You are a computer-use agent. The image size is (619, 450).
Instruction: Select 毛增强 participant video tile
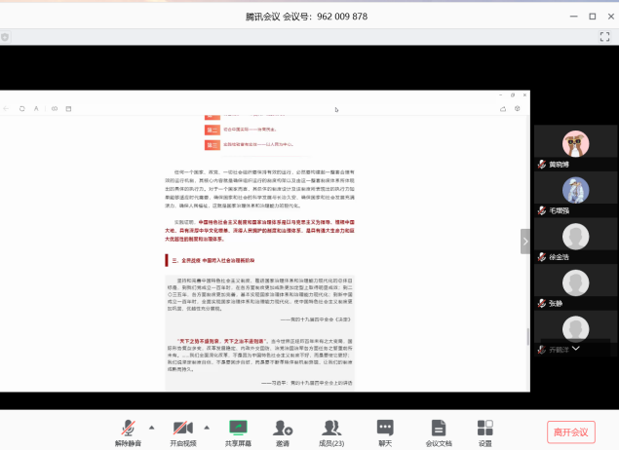click(575, 192)
